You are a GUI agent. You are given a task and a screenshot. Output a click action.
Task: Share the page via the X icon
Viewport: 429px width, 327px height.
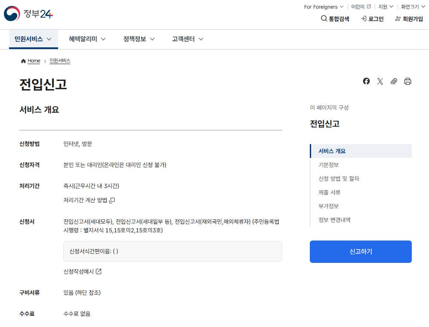pyautogui.click(x=380, y=81)
